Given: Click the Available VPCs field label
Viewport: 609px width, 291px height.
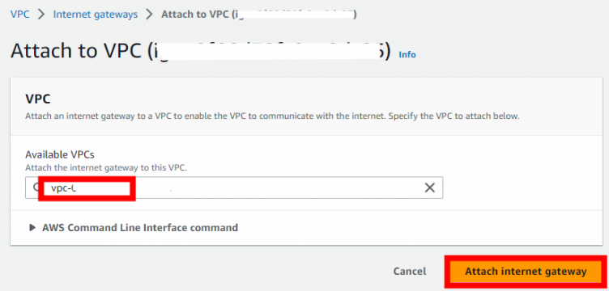Looking at the screenshot, I should (60, 154).
